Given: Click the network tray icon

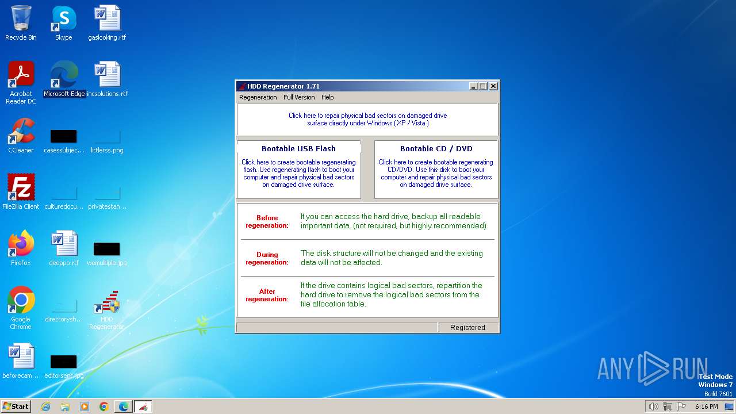Looking at the screenshot, I should [x=668, y=407].
